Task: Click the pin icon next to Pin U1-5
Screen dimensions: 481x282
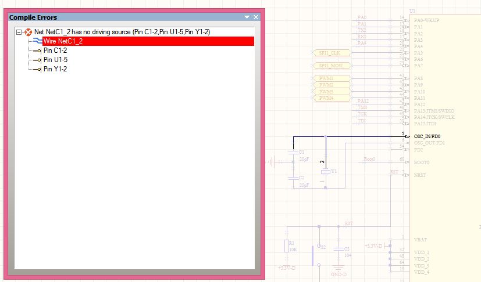Action: pos(37,60)
